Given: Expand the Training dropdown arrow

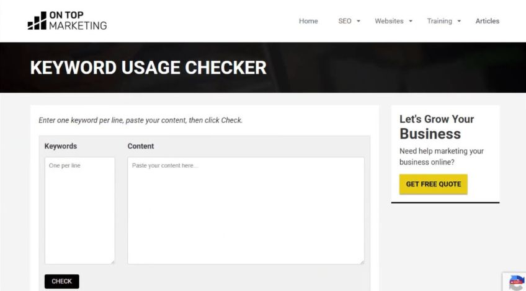Looking at the screenshot, I should (x=459, y=21).
